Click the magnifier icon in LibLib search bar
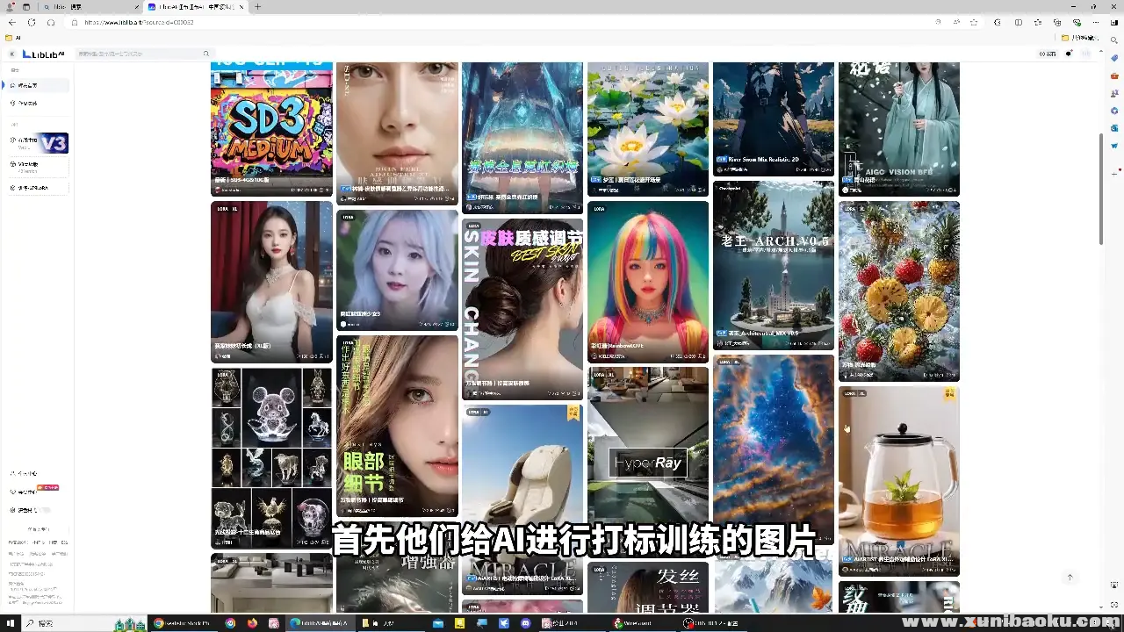 (205, 54)
